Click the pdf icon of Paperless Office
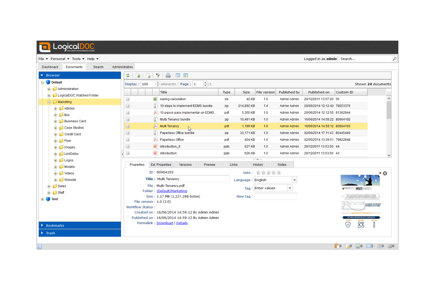The width and height of the screenshot is (435, 290). click(155, 140)
